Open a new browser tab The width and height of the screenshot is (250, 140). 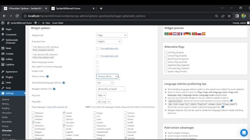point(101,9)
